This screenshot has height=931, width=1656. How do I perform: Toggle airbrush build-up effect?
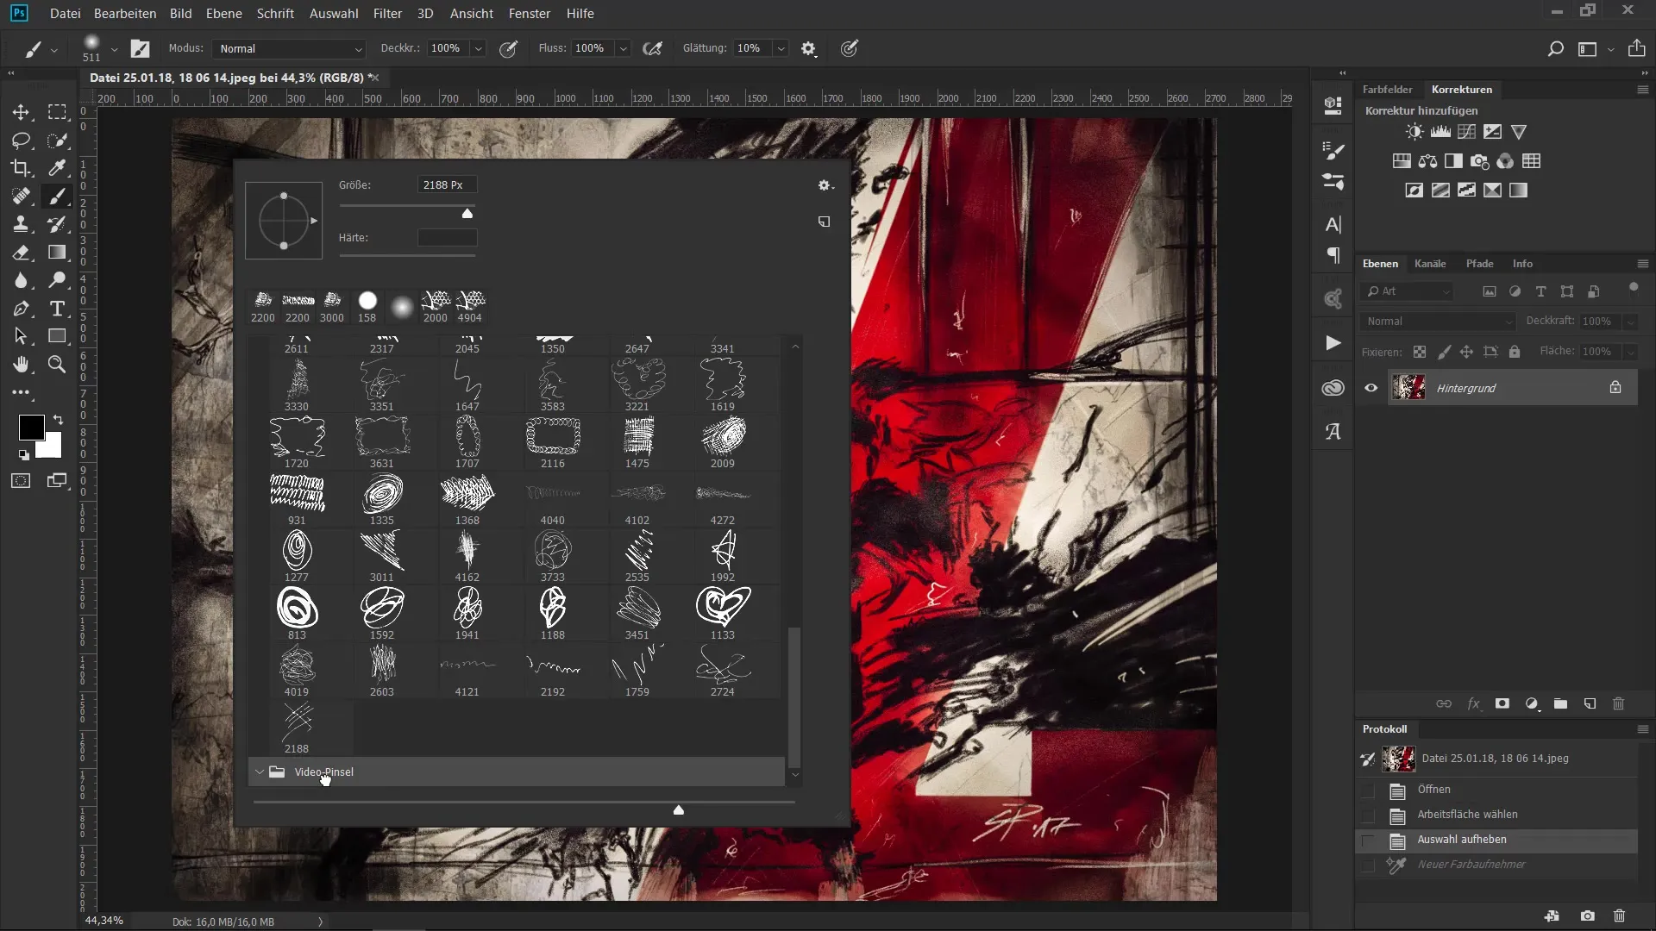[x=653, y=49]
